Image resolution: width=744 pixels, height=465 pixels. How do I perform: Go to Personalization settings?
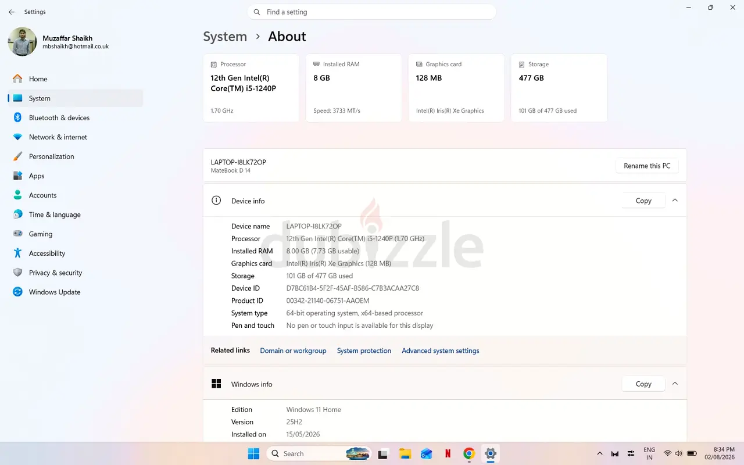point(75,156)
